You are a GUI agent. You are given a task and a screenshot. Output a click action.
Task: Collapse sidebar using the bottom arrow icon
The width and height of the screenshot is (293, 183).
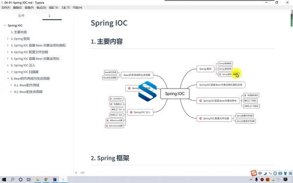tap(76, 173)
